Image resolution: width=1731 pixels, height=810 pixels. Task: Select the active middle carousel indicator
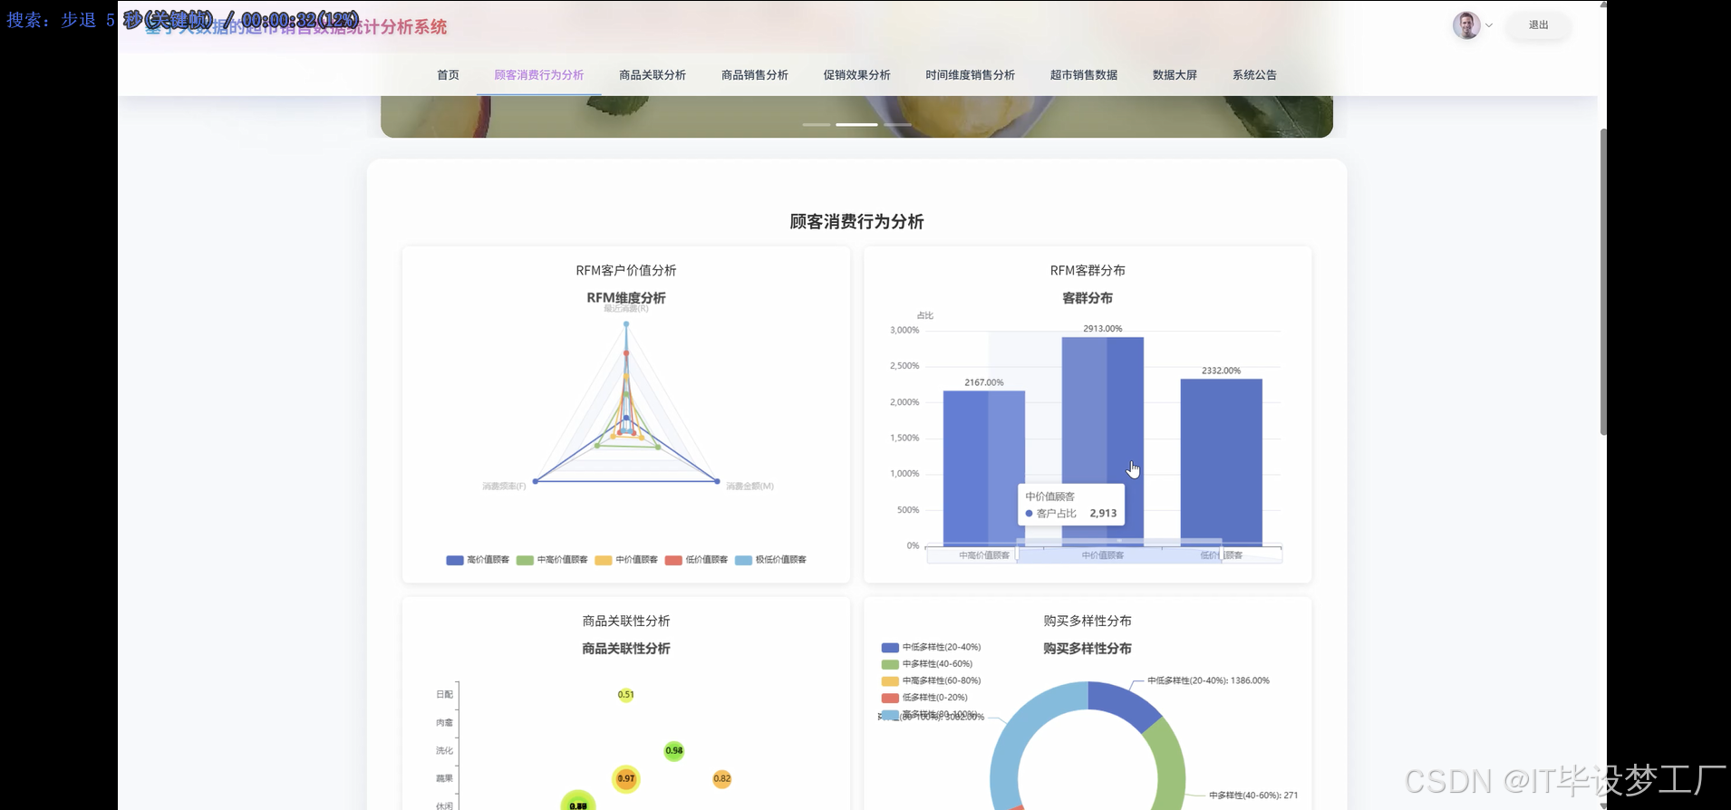coord(856,124)
